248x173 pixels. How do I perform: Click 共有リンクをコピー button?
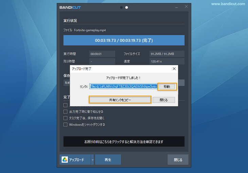click(x=120, y=100)
